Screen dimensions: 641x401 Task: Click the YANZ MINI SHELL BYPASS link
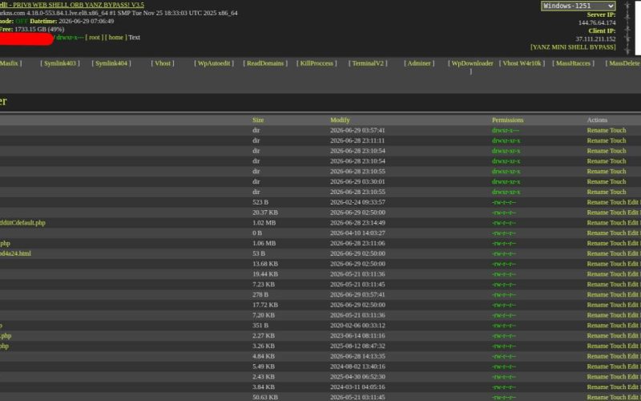tap(573, 47)
